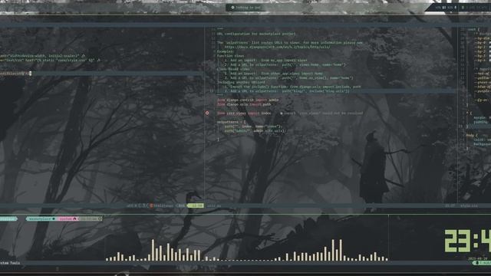The image size is (491, 276).
Task: Click the path("admin/", admin.site.urls) line
Action: [x=255, y=131]
